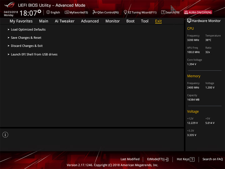Click the Hardware Monitor screen icon
This screenshot has height=169, width=225.
[189, 21]
